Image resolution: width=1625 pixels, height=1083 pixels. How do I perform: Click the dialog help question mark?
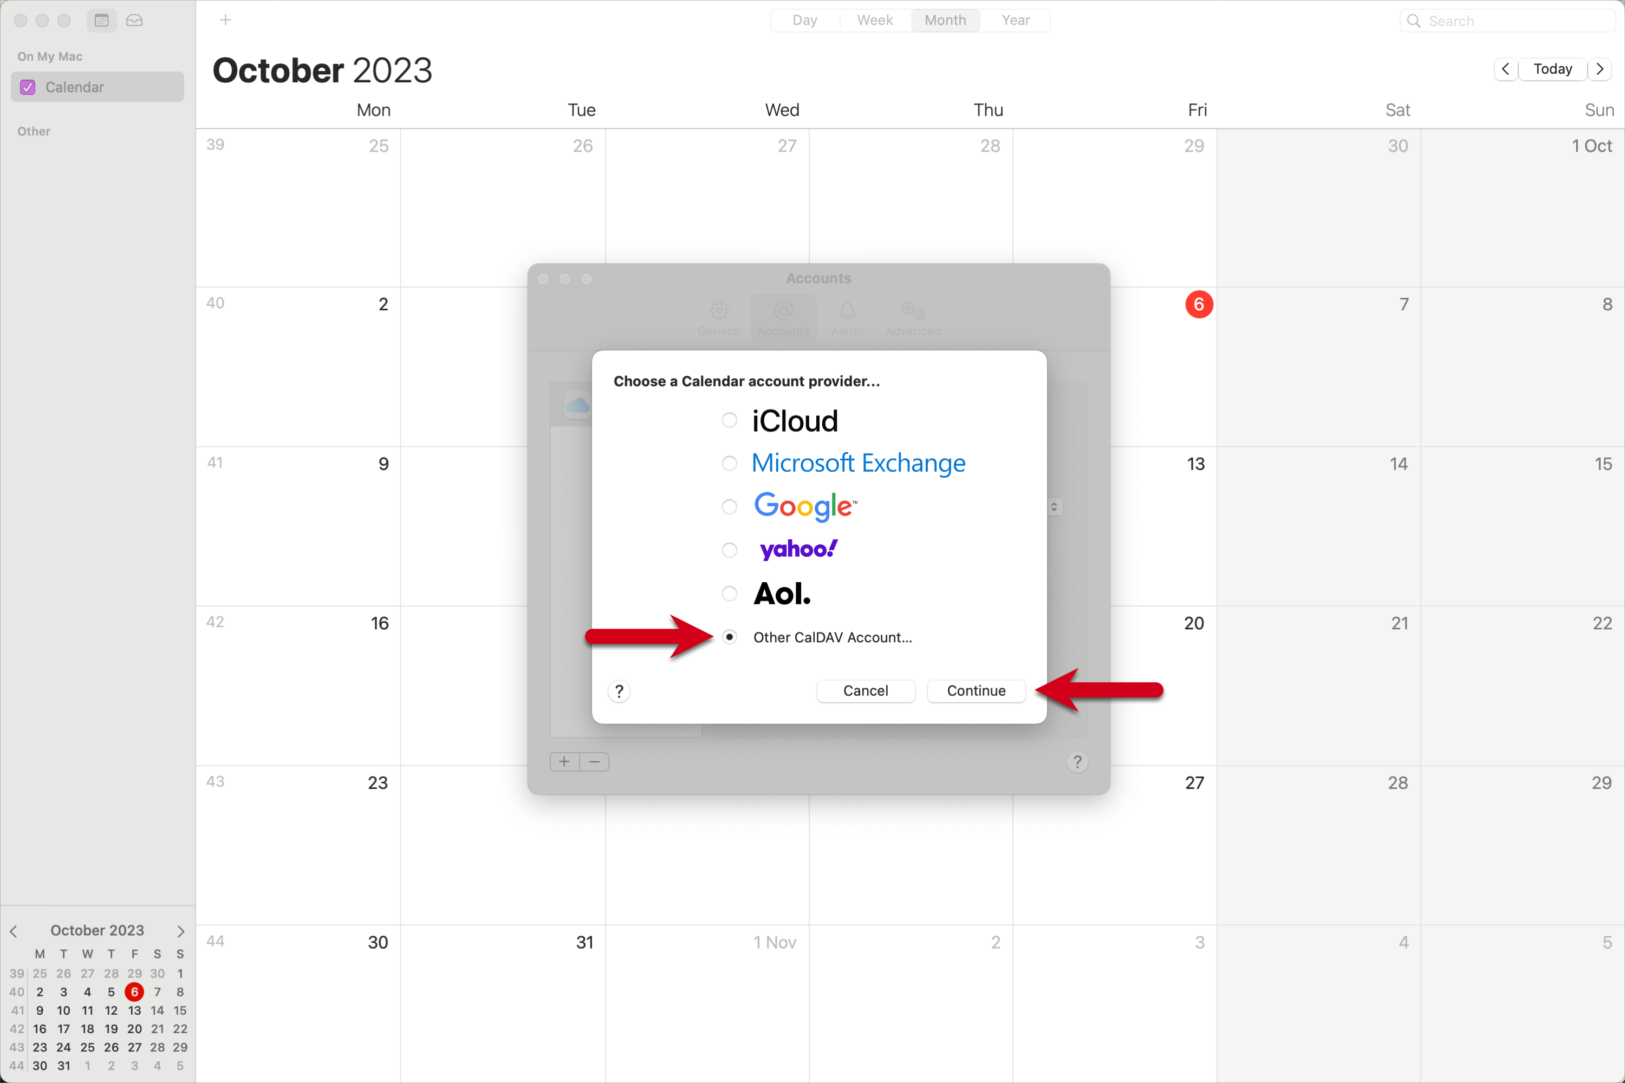(x=618, y=690)
